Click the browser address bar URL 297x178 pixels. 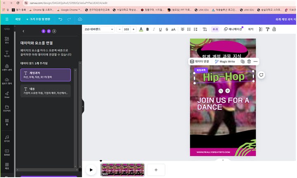[68, 3]
